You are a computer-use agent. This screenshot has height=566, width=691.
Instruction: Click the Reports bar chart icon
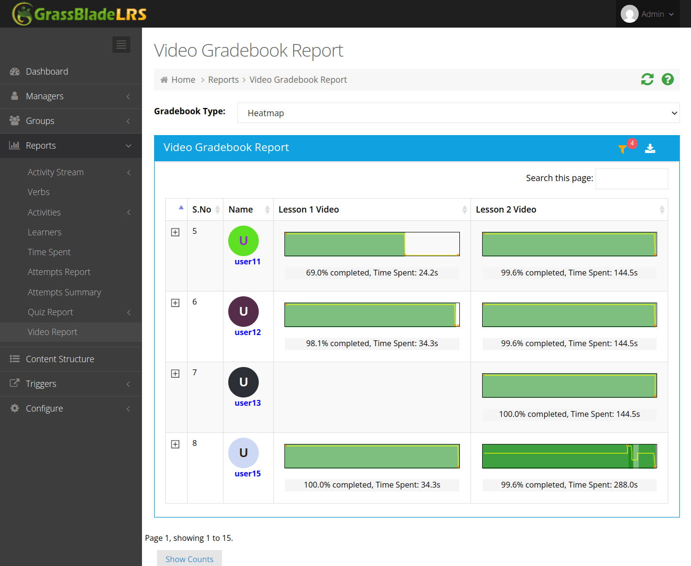coord(15,145)
